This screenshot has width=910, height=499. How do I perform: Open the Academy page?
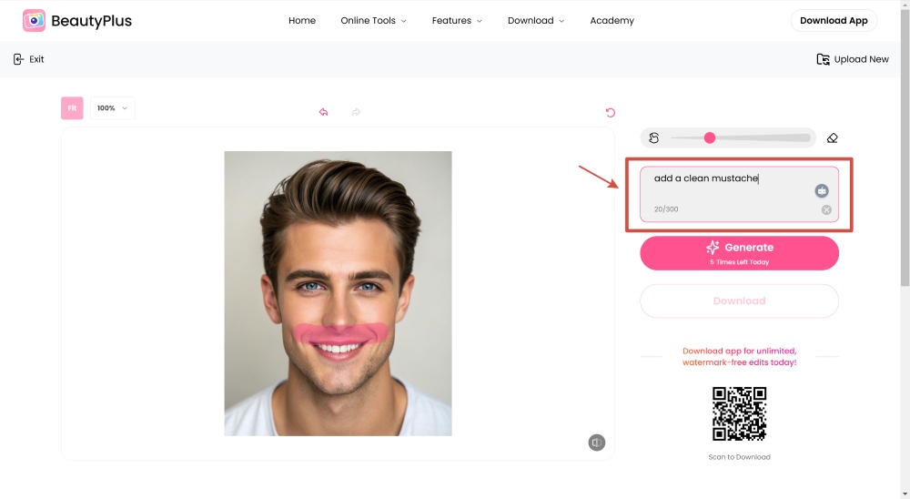point(612,20)
